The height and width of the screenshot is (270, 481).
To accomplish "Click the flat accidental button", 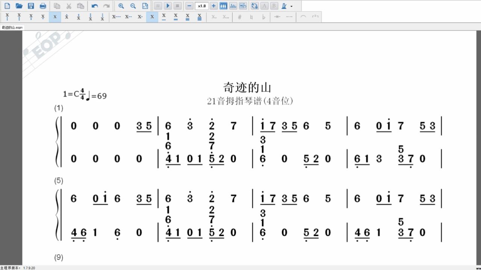I will 263,17.
